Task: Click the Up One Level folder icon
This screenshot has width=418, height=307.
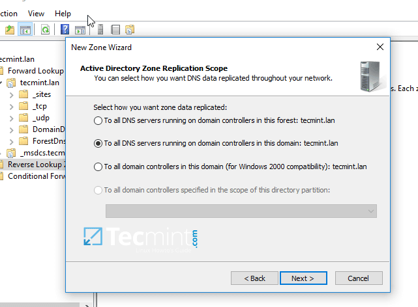Action: pos(10,29)
